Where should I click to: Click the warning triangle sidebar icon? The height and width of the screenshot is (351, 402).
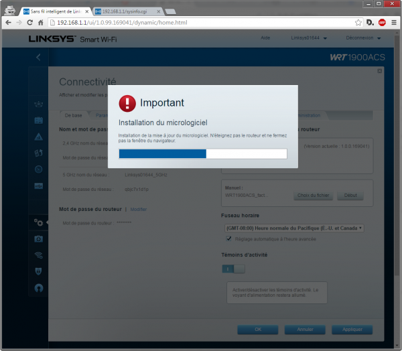(39, 137)
